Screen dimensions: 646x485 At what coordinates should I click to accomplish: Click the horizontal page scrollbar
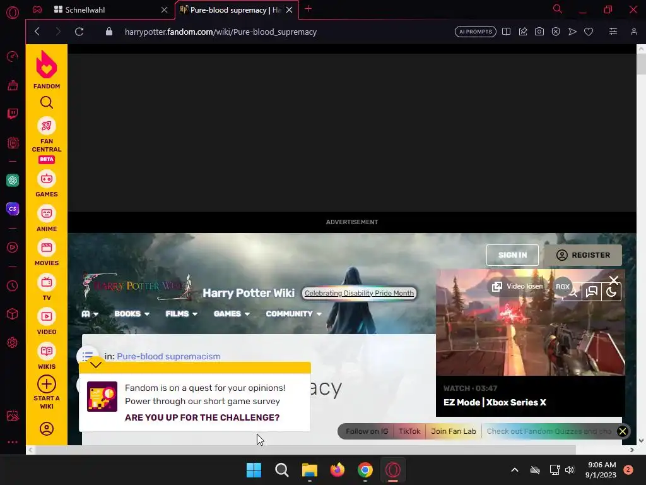point(305,450)
